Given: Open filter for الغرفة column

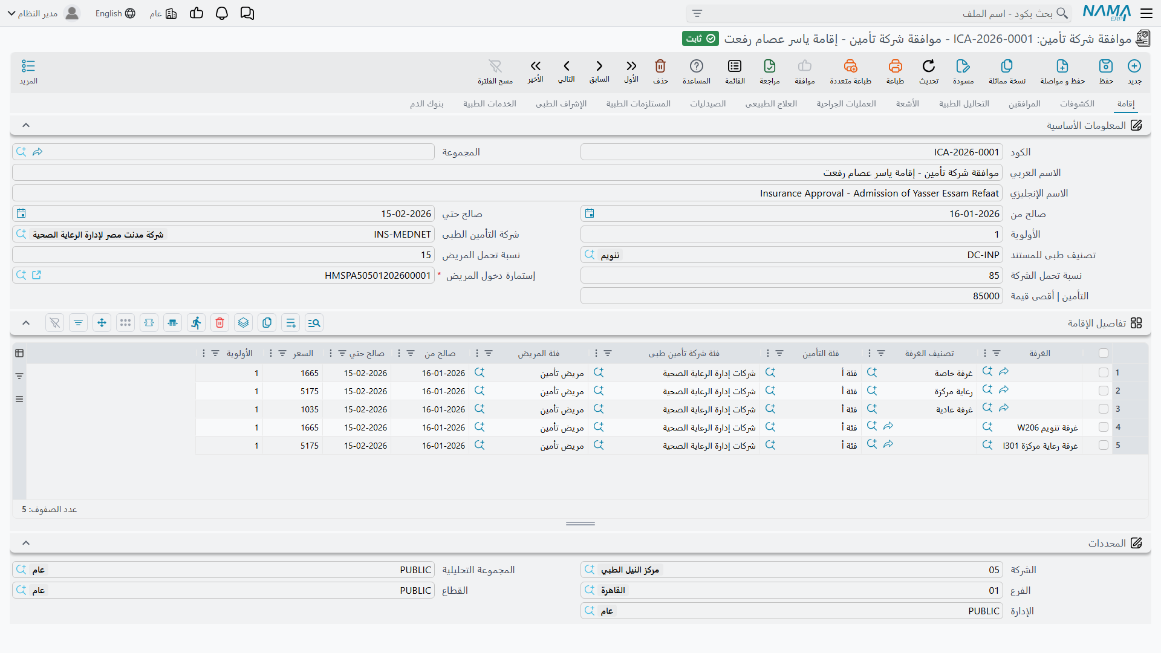Looking at the screenshot, I should coord(997,353).
